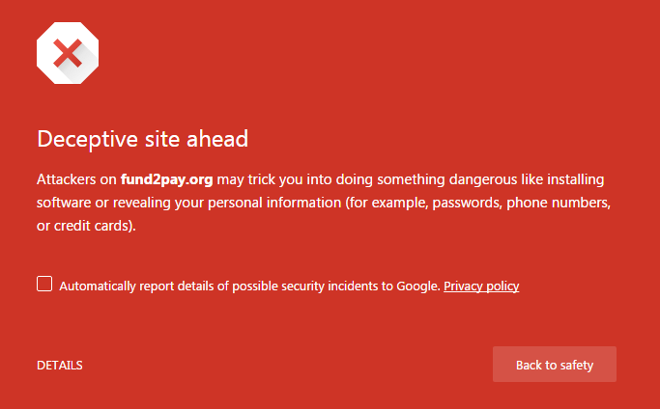This screenshot has width=660, height=409.
Task: Click the 'Deceptive site ahead' heading
Action: (x=143, y=139)
